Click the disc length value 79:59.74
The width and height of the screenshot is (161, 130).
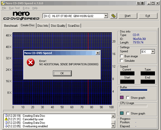(138, 43)
